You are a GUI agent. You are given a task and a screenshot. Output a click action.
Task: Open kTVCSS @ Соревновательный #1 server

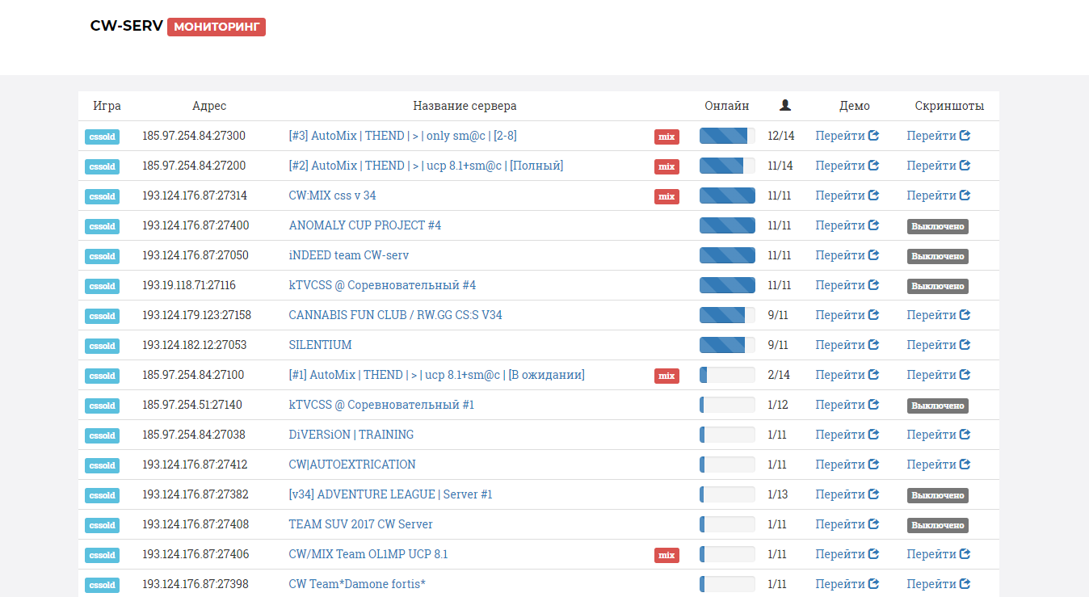pyautogui.click(x=381, y=405)
